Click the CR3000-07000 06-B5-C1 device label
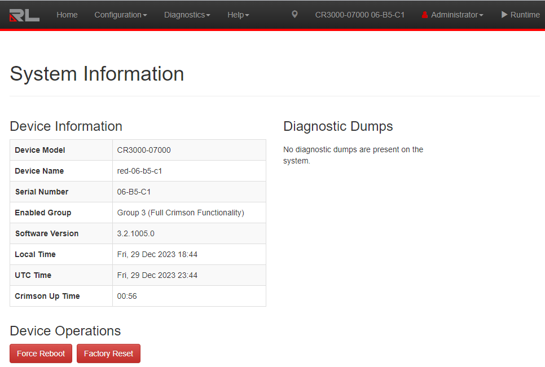This screenshot has width=545, height=367. tap(360, 15)
